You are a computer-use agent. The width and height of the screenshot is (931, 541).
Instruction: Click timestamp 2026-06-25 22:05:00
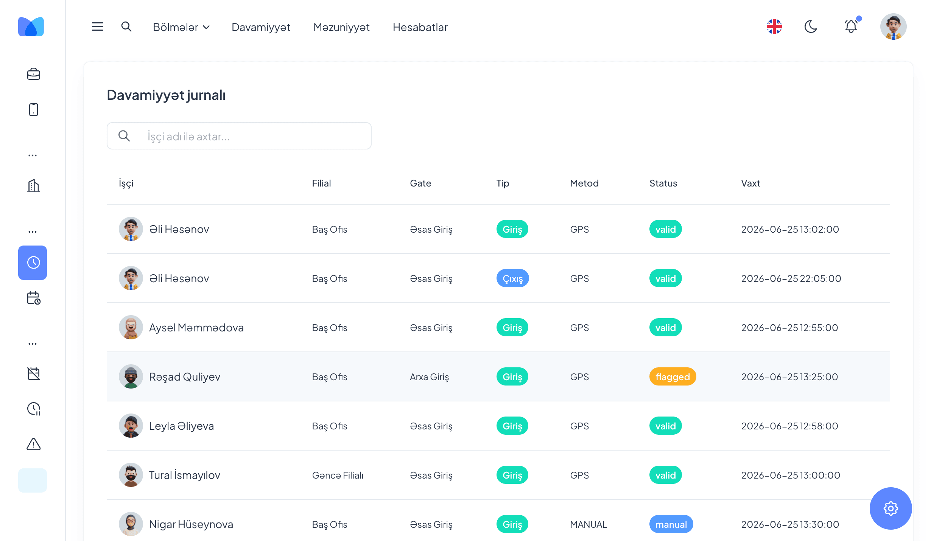tap(791, 278)
